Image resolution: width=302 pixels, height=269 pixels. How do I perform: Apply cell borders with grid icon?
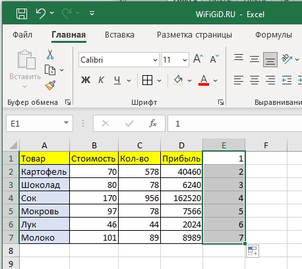[147, 80]
